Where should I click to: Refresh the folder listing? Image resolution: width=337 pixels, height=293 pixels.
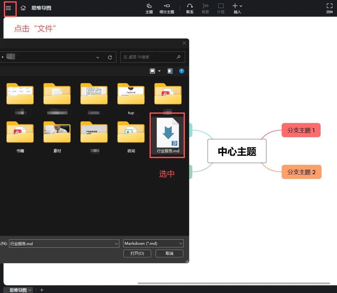(x=110, y=57)
